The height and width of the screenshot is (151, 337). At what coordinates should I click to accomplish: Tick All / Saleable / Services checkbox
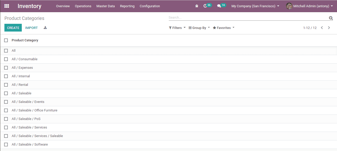[x=6, y=127]
